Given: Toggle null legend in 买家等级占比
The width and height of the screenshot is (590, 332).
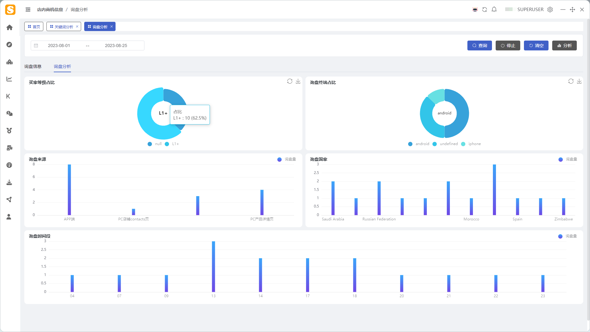Looking at the screenshot, I should (155, 144).
